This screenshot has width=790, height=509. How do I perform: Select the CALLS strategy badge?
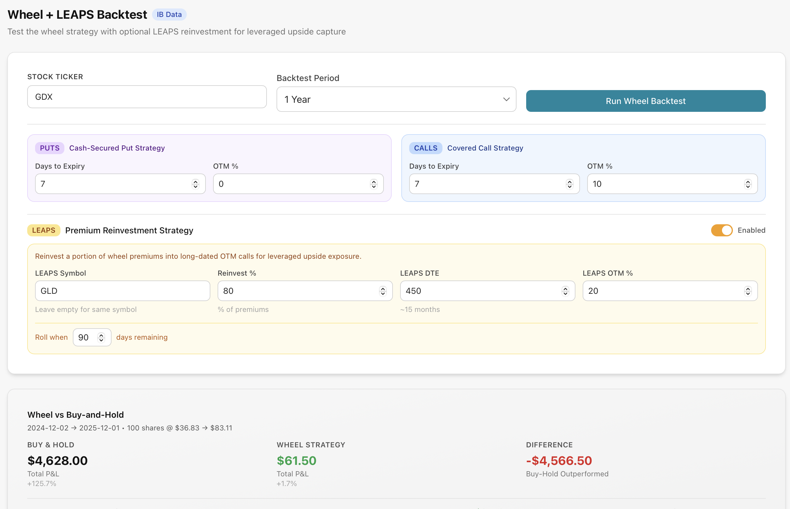pyautogui.click(x=425, y=148)
